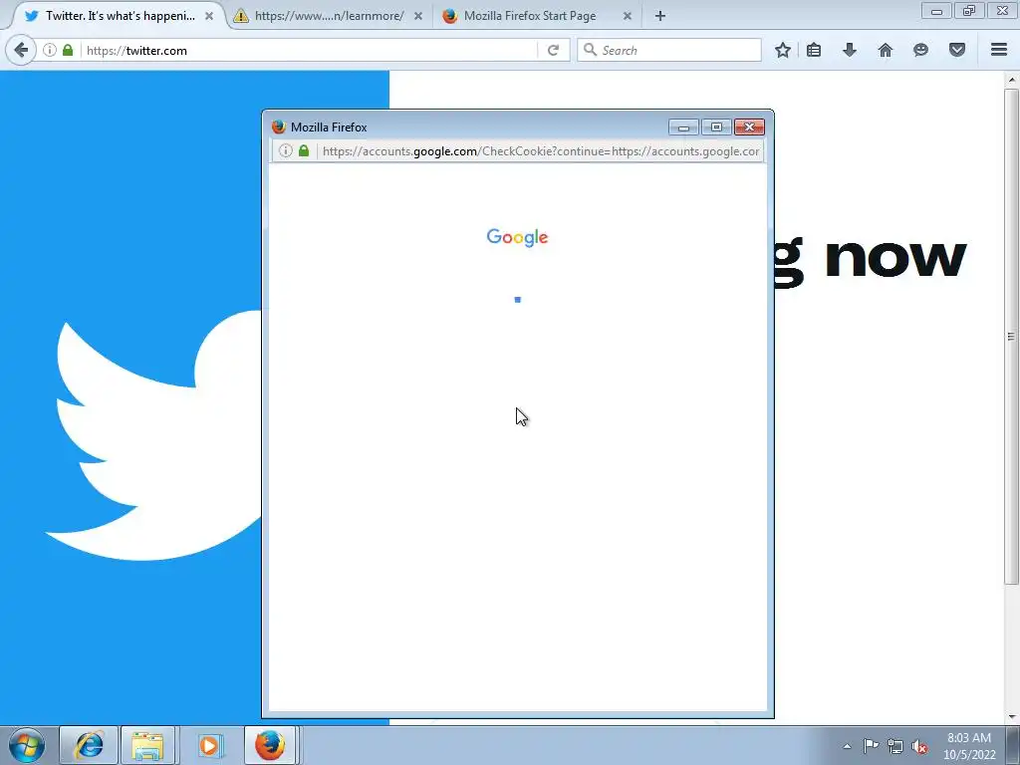Viewport: 1020px width, 765px height.
Task: Maximize the Google sign-in popup window
Action: click(716, 127)
